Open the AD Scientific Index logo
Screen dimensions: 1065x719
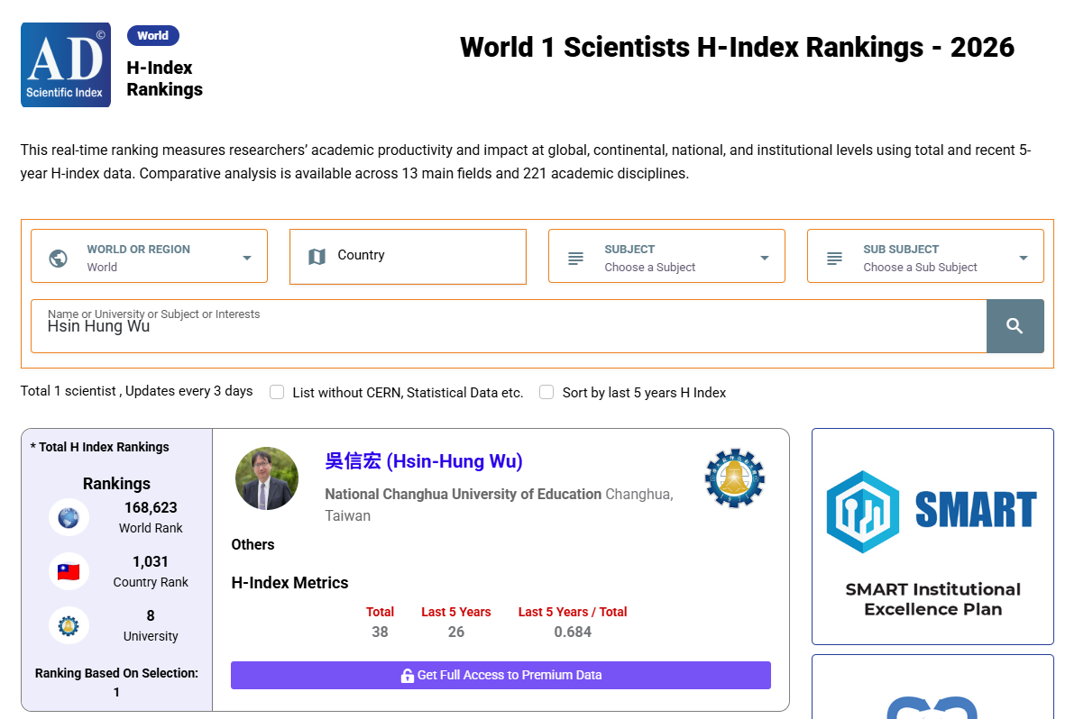pos(66,65)
